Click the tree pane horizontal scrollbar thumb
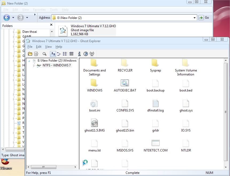 pyautogui.click(x=44, y=167)
